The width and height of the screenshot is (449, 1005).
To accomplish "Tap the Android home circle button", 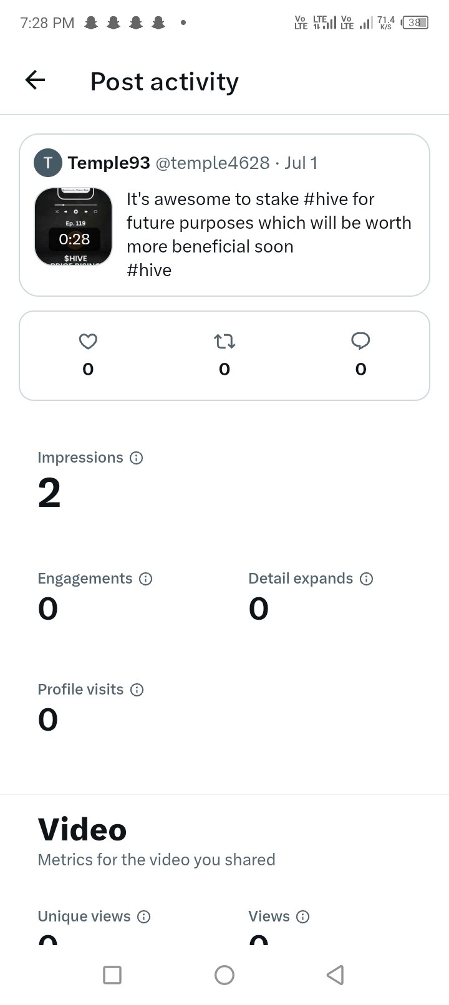I will tap(224, 975).
